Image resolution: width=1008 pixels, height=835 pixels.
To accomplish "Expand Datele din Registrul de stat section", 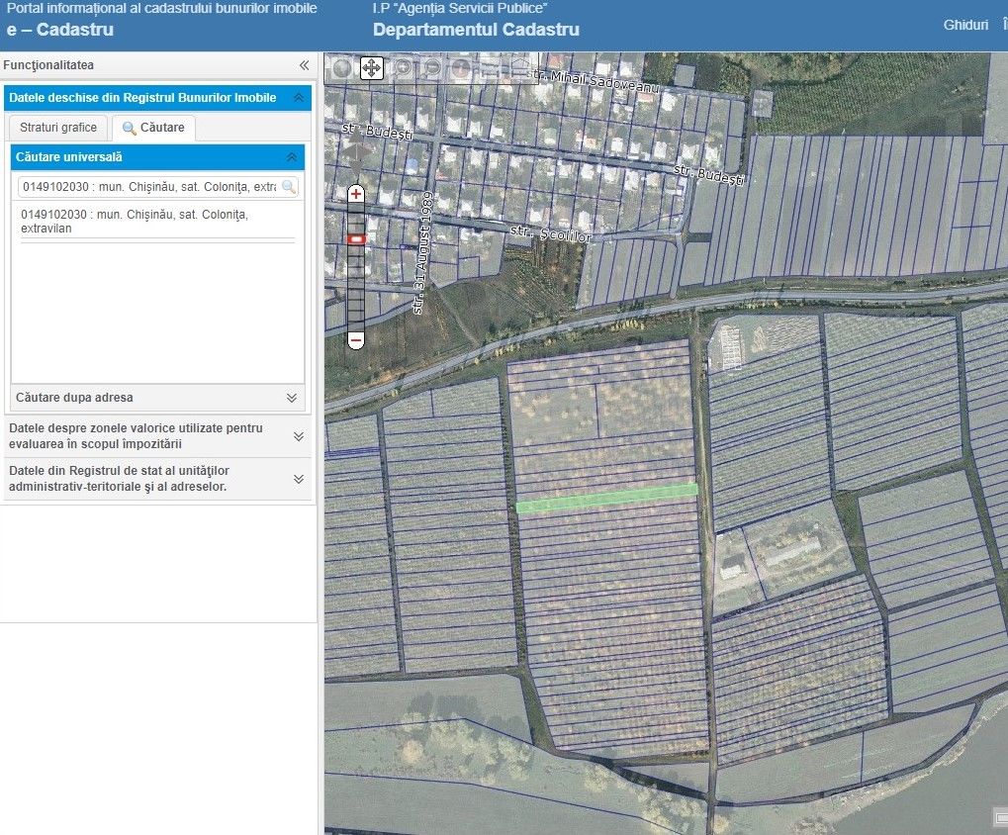I will click(298, 479).
